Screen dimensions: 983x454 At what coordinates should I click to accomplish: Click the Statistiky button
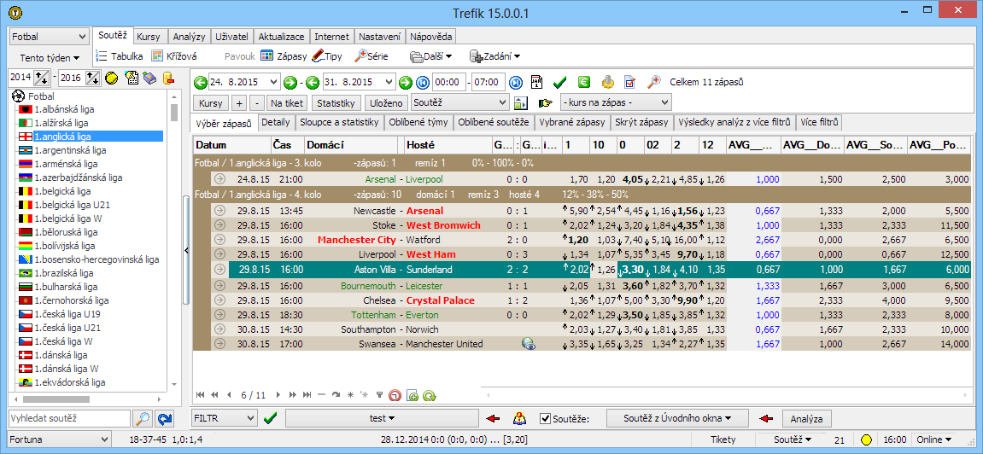[x=336, y=102]
